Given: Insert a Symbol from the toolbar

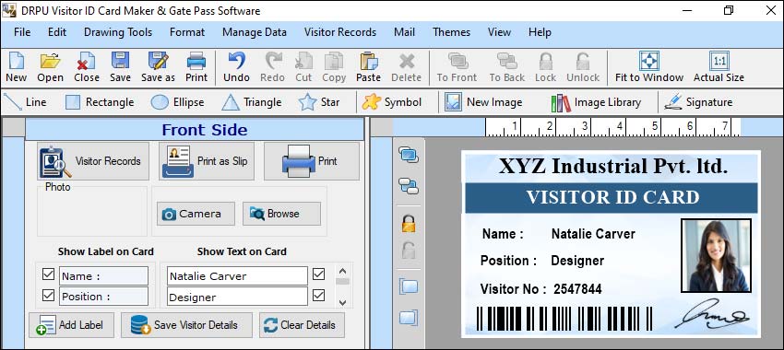Looking at the screenshot, I should 392,102.
